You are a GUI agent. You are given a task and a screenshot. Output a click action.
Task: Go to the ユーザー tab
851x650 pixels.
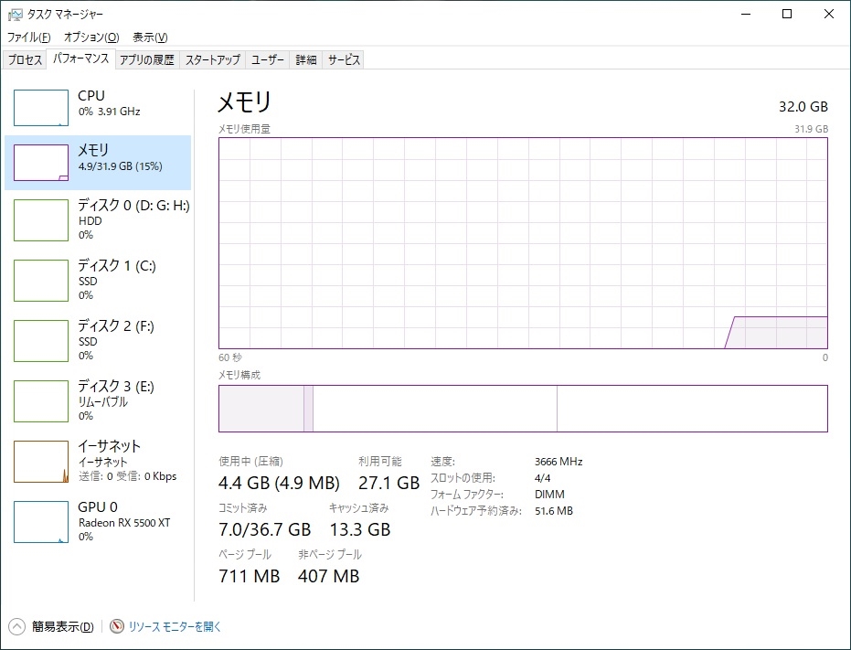pyautogui.click(x=267, y=59)
